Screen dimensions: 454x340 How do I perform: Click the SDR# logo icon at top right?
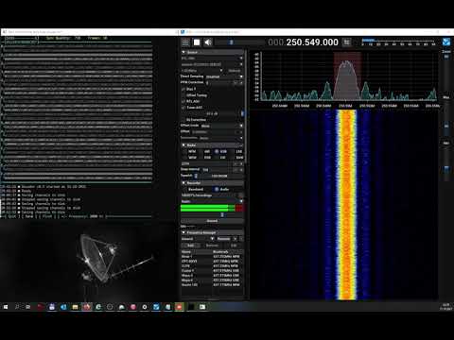(x=446, y=42)
